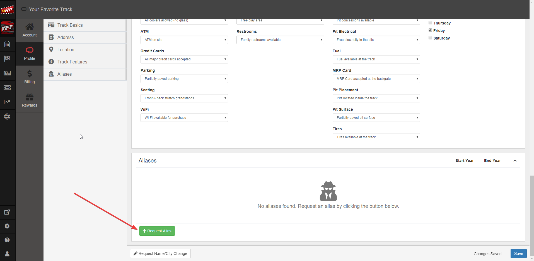Tick the Saturday checkbox
Viewport: 534px width, 261px height.
pos(430,38)
